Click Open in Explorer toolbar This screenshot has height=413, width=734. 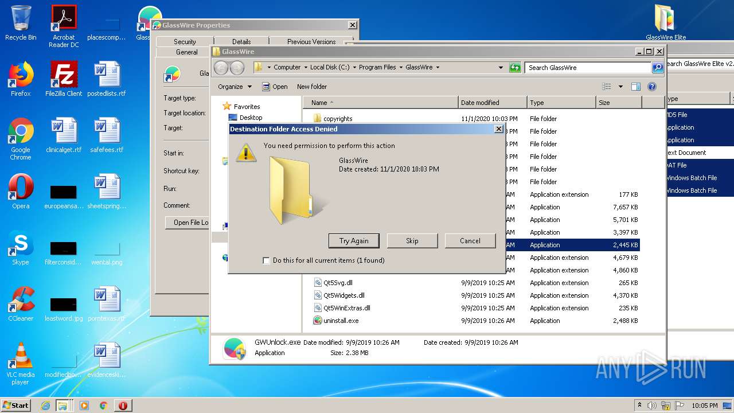275,87
